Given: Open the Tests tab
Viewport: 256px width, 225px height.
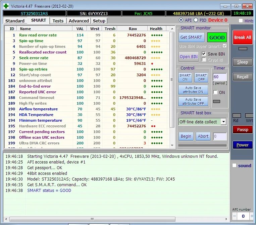Looking at the screenshot, I should [58, 21].
